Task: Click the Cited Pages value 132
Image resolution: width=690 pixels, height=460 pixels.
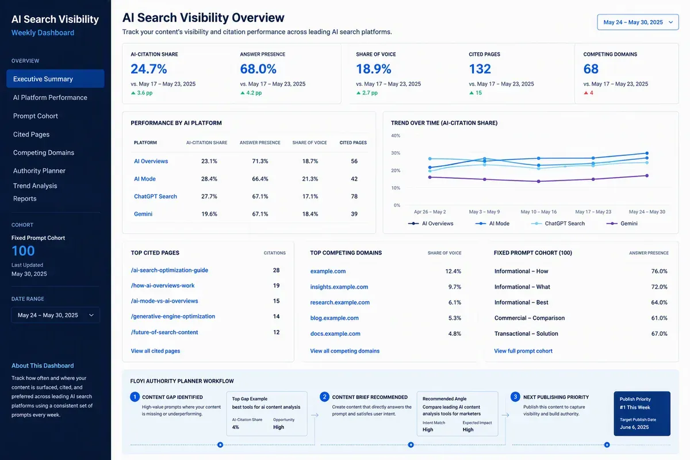Action: coord(480,69)
